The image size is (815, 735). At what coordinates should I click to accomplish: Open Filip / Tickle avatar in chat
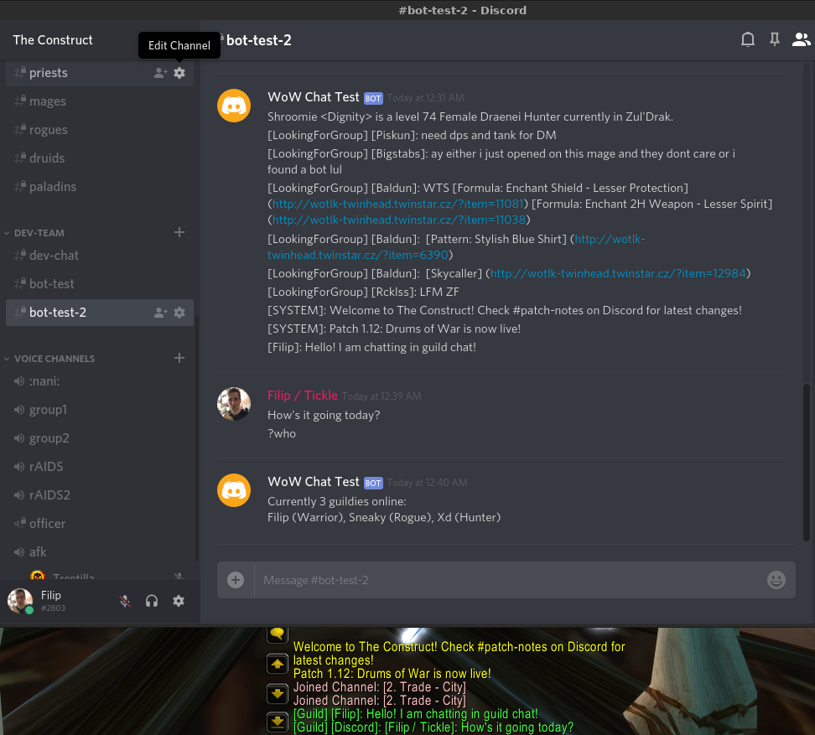[234, 404]
